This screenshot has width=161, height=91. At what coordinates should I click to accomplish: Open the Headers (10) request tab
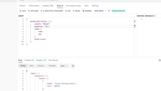(48, 6)
